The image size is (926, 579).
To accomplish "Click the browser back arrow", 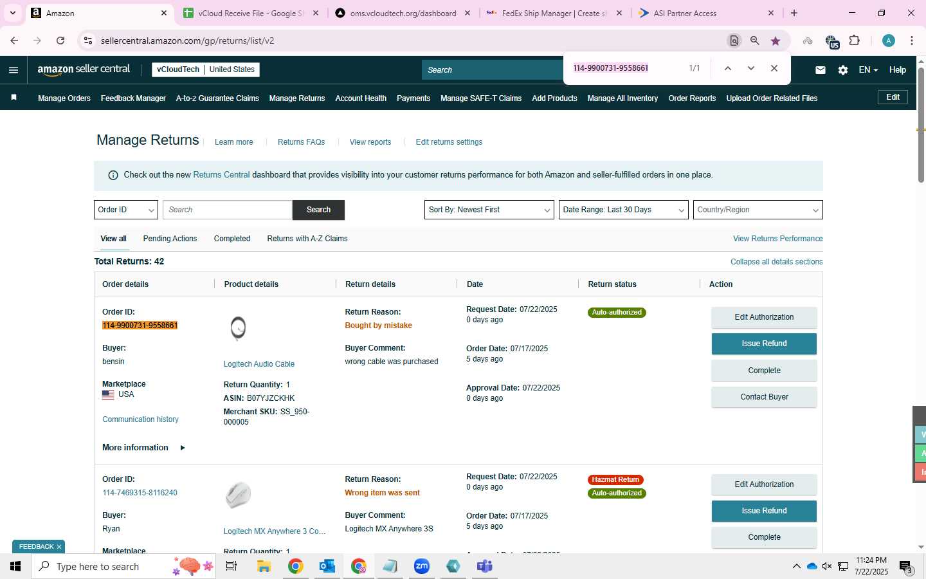I will [x=14, y=41].
